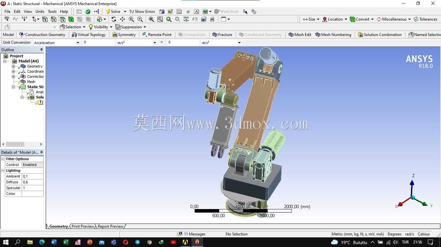The height and width of the screenshot is (247, 441).
Task: Collapse the Static Structural tree node
Action: pos(13,87)
